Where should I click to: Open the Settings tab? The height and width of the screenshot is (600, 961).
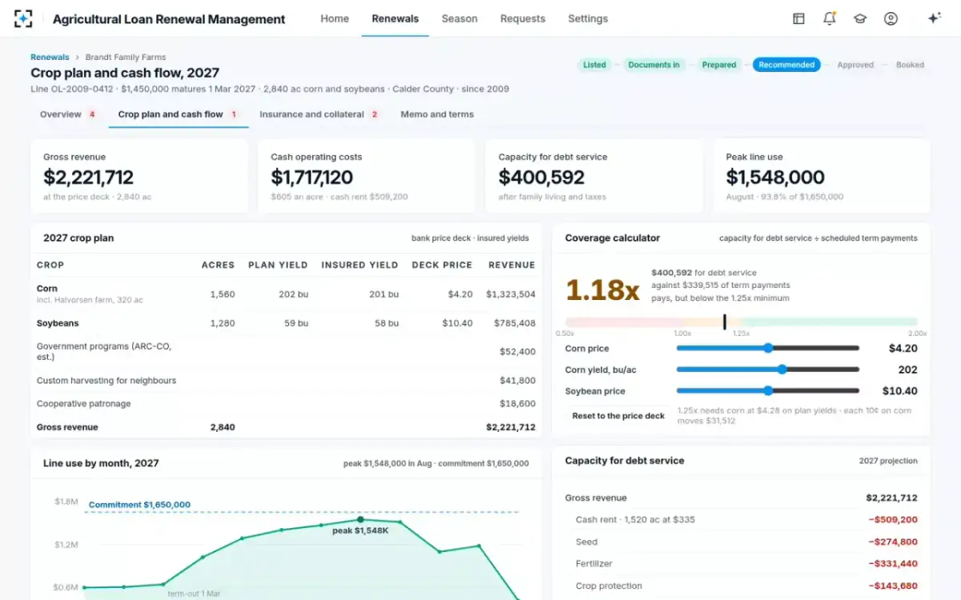[x=588, y=18]
